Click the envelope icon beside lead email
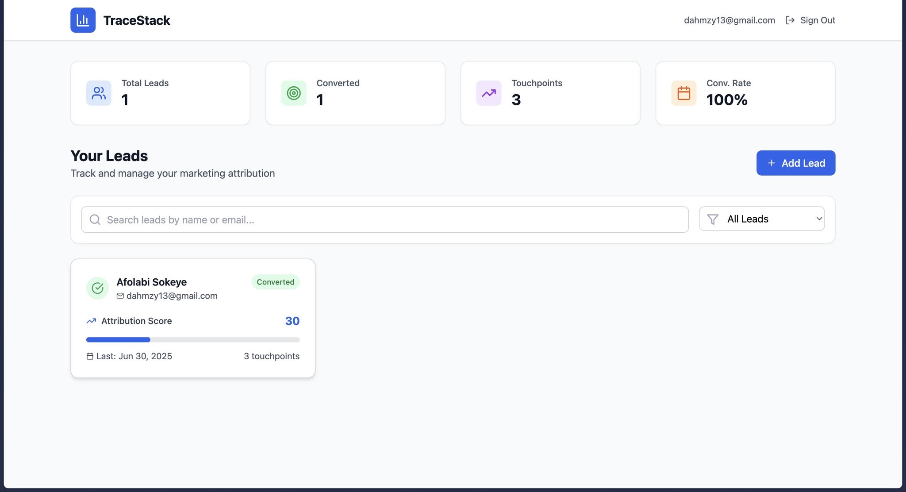Viewport: 906px width, 492px height. coord(120,296)
